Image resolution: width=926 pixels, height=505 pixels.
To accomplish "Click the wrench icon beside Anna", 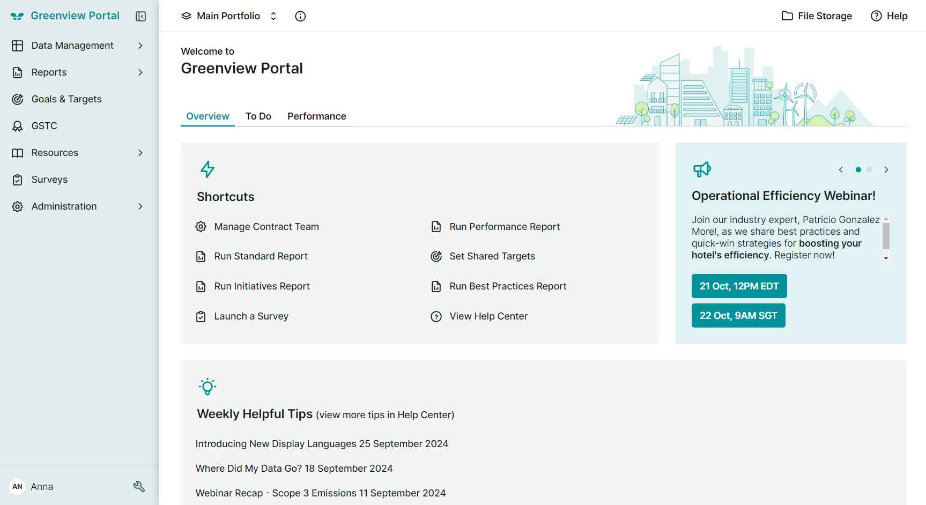I will click(139, 486).
